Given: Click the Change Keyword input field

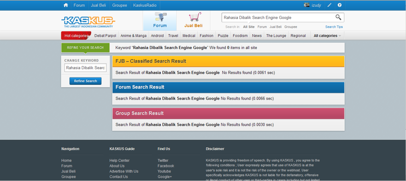Looking at the screenshot, I should [85, 68].
